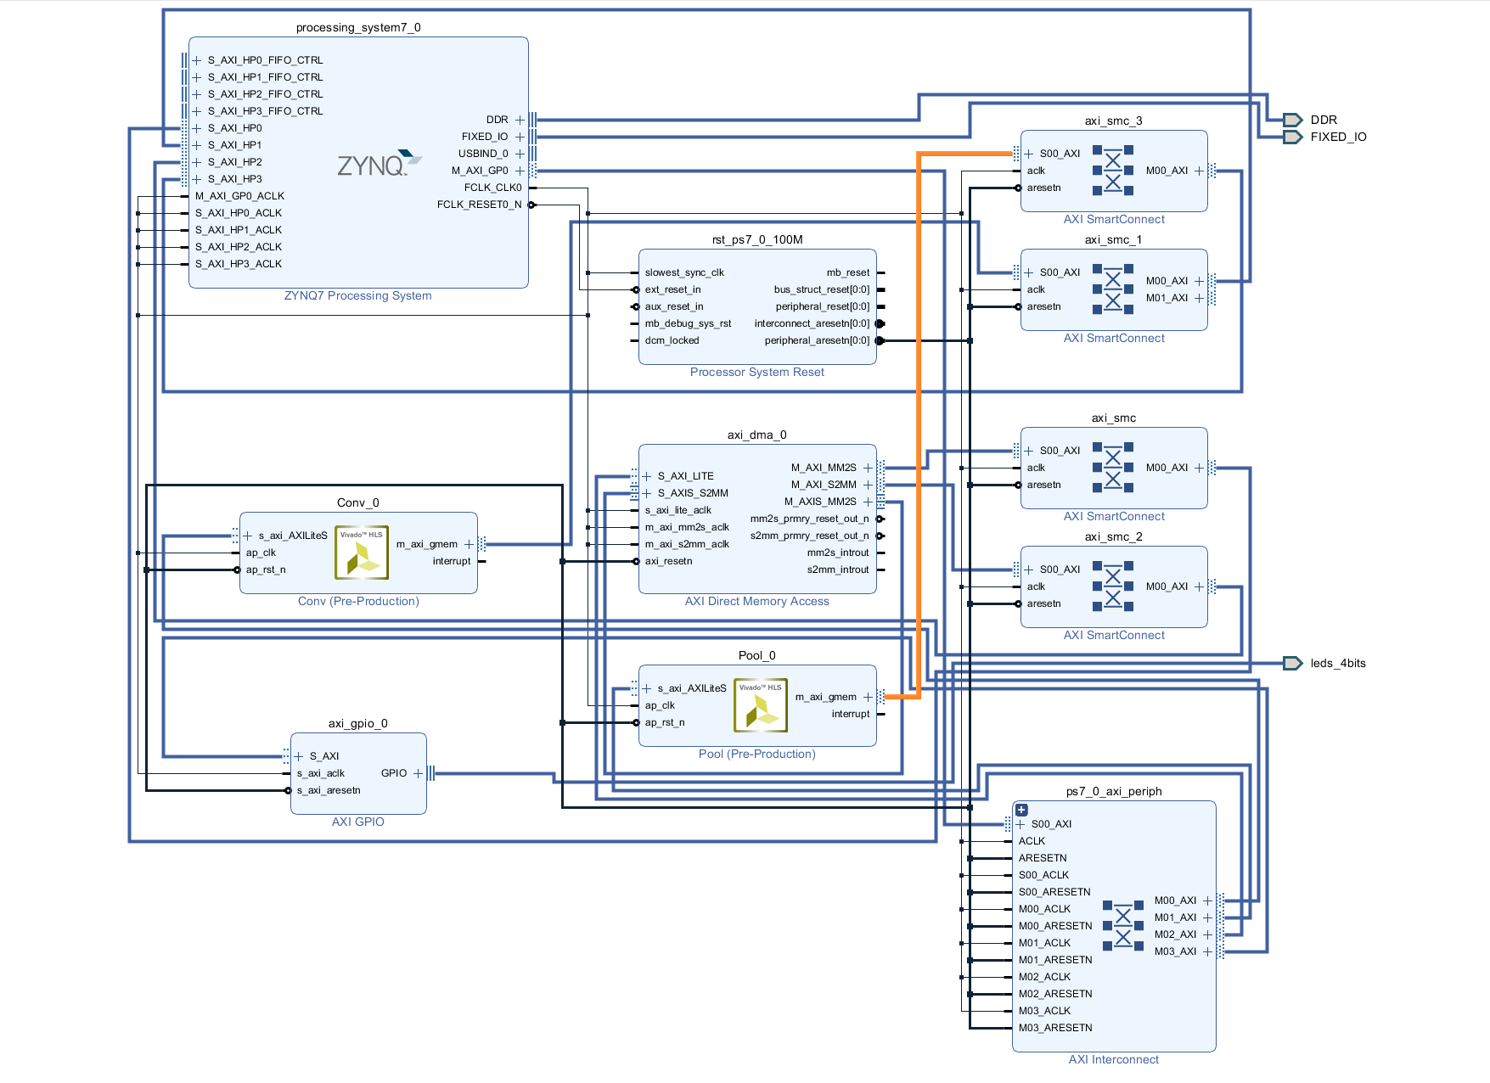Select the FIXED_IO external port symbol
The image size is (1490, 1083).
[x=1292, y=137]
